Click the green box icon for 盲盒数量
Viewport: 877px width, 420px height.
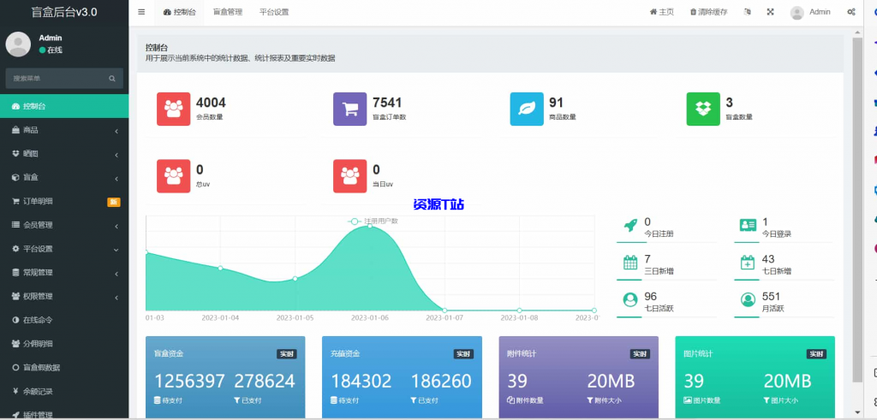703,109
